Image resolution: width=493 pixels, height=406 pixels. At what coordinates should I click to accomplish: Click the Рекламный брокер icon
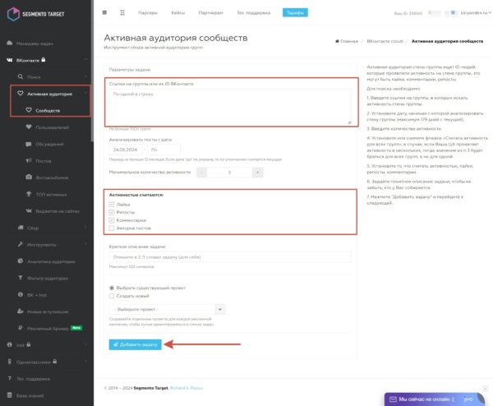click(x=21, y=328)
